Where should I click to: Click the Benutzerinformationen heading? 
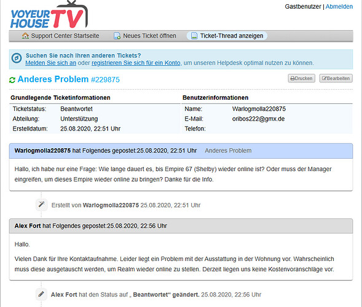[x=215, y=98]
